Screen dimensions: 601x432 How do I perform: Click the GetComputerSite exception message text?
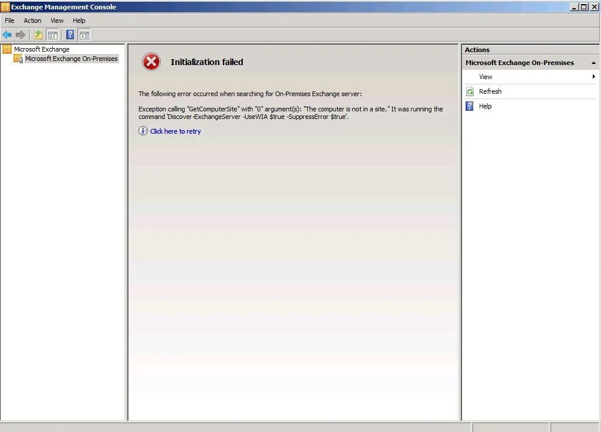(291, 113)
